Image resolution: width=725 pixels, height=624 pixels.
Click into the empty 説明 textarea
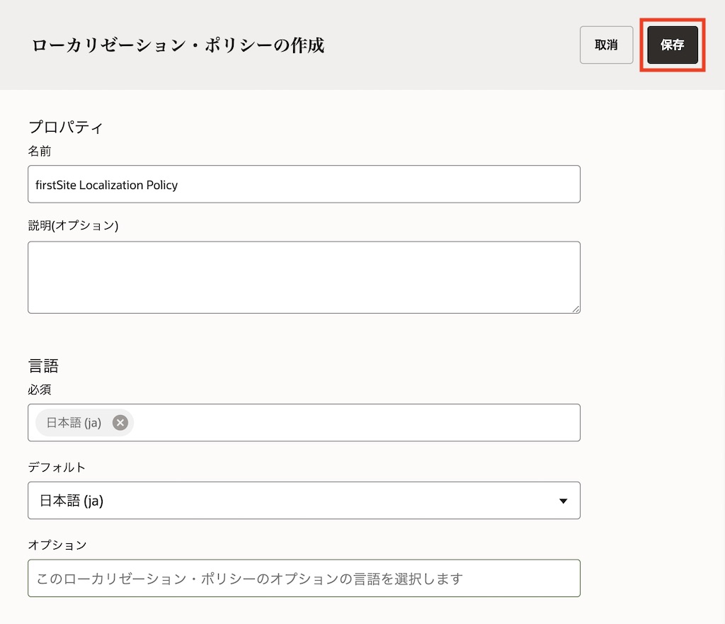[304, 277]
